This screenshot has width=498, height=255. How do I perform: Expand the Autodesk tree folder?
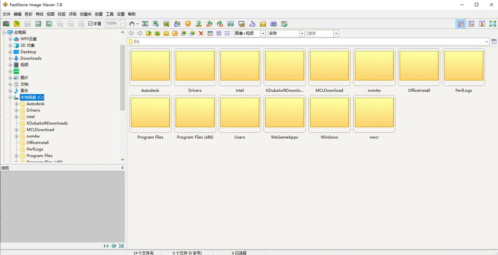[x=17, y=104]
